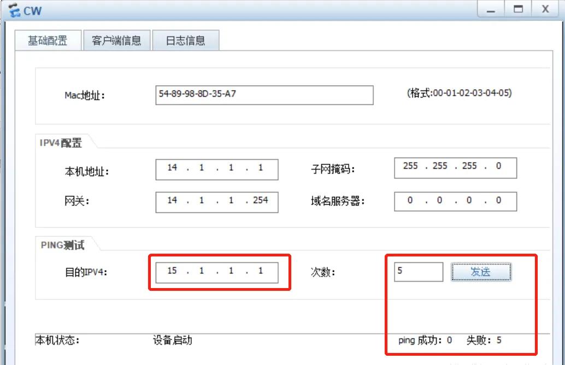Click the PING测试 section label
Image resolution: width=565 pixels, height=365 pixels.
point(62,245)
